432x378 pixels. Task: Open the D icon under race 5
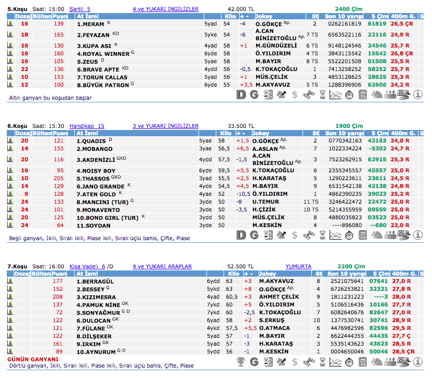[241, 95]
